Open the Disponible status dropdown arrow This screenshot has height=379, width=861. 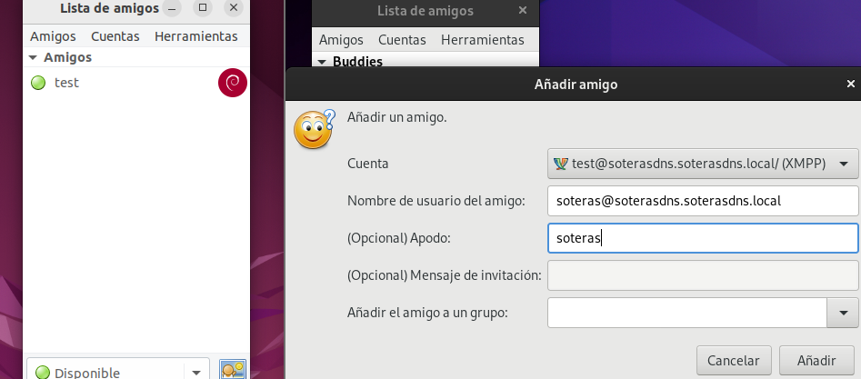pos(195,372)
